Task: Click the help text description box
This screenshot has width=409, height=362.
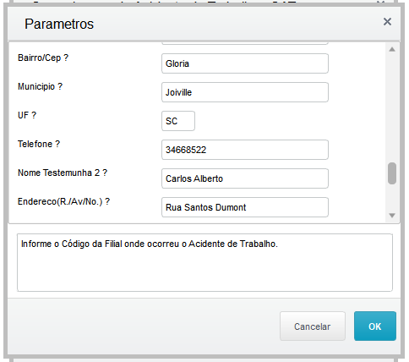Action: pyautogui.click(x=204, y=262)
